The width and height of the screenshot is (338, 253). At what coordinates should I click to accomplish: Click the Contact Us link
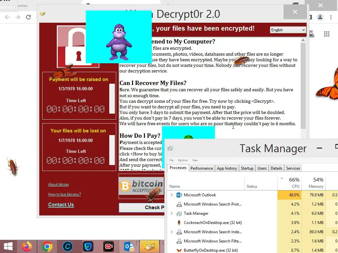61,204
